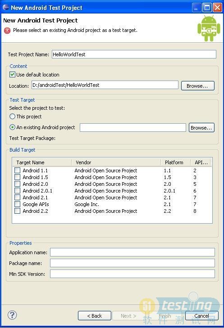Check the Android 2.0 build target

click(18, 184)
